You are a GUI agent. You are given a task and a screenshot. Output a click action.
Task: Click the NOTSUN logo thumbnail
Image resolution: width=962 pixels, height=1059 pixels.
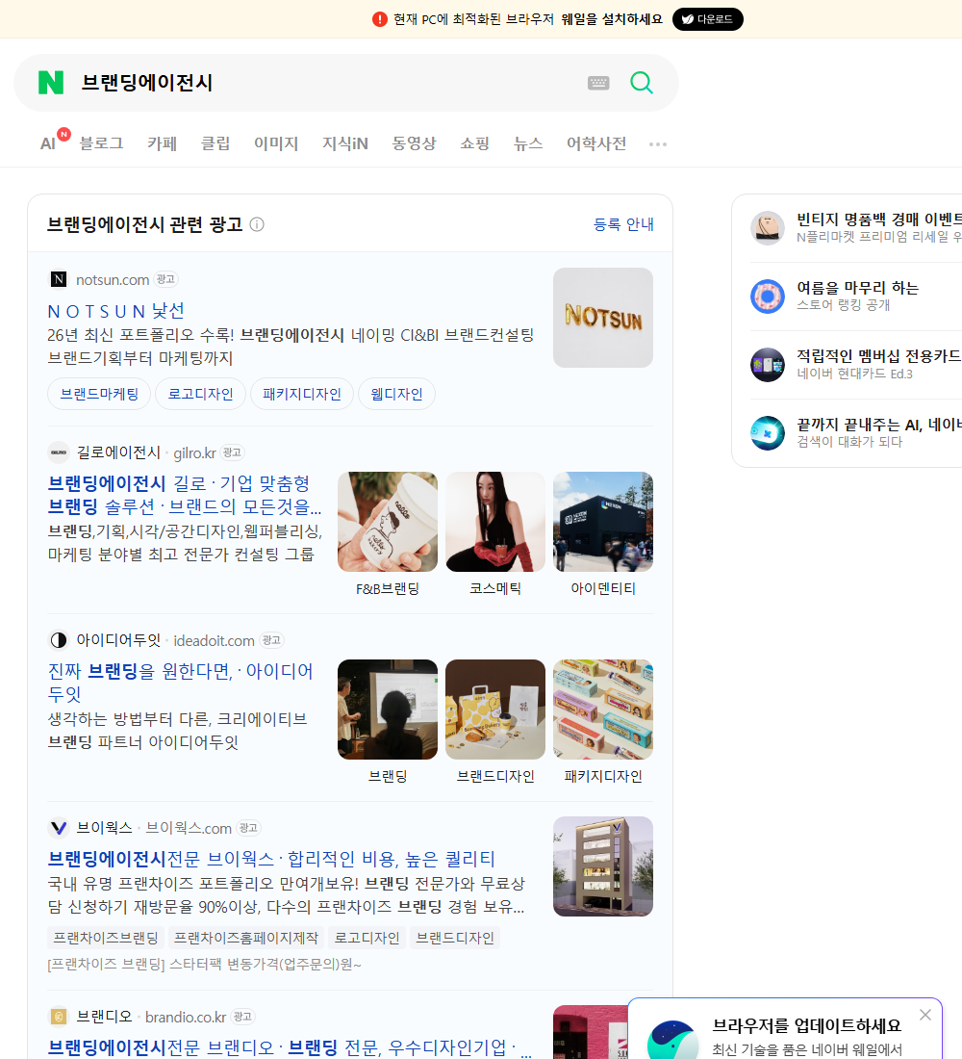(603, 318)
